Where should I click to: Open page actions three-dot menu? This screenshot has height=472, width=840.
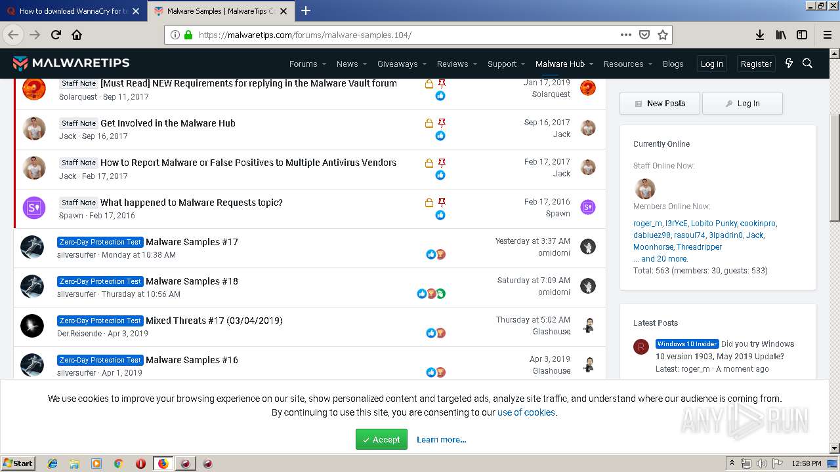(625, 35)
